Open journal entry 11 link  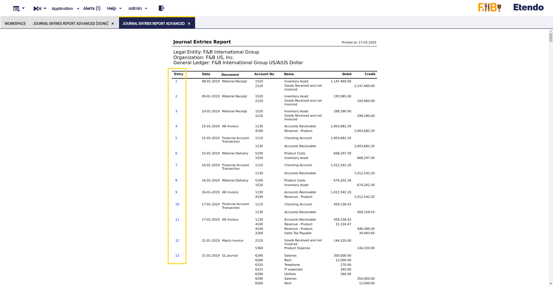[x=177, y=220]
